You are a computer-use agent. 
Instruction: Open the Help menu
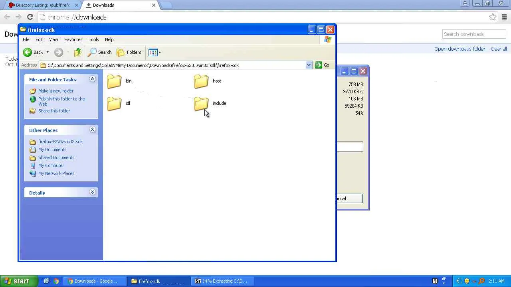[109, 39]
